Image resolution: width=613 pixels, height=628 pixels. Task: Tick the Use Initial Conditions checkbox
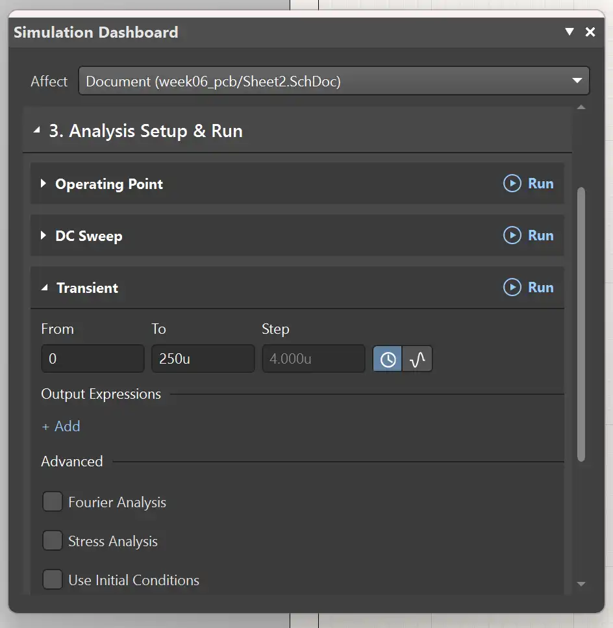[x=53, y=580]
